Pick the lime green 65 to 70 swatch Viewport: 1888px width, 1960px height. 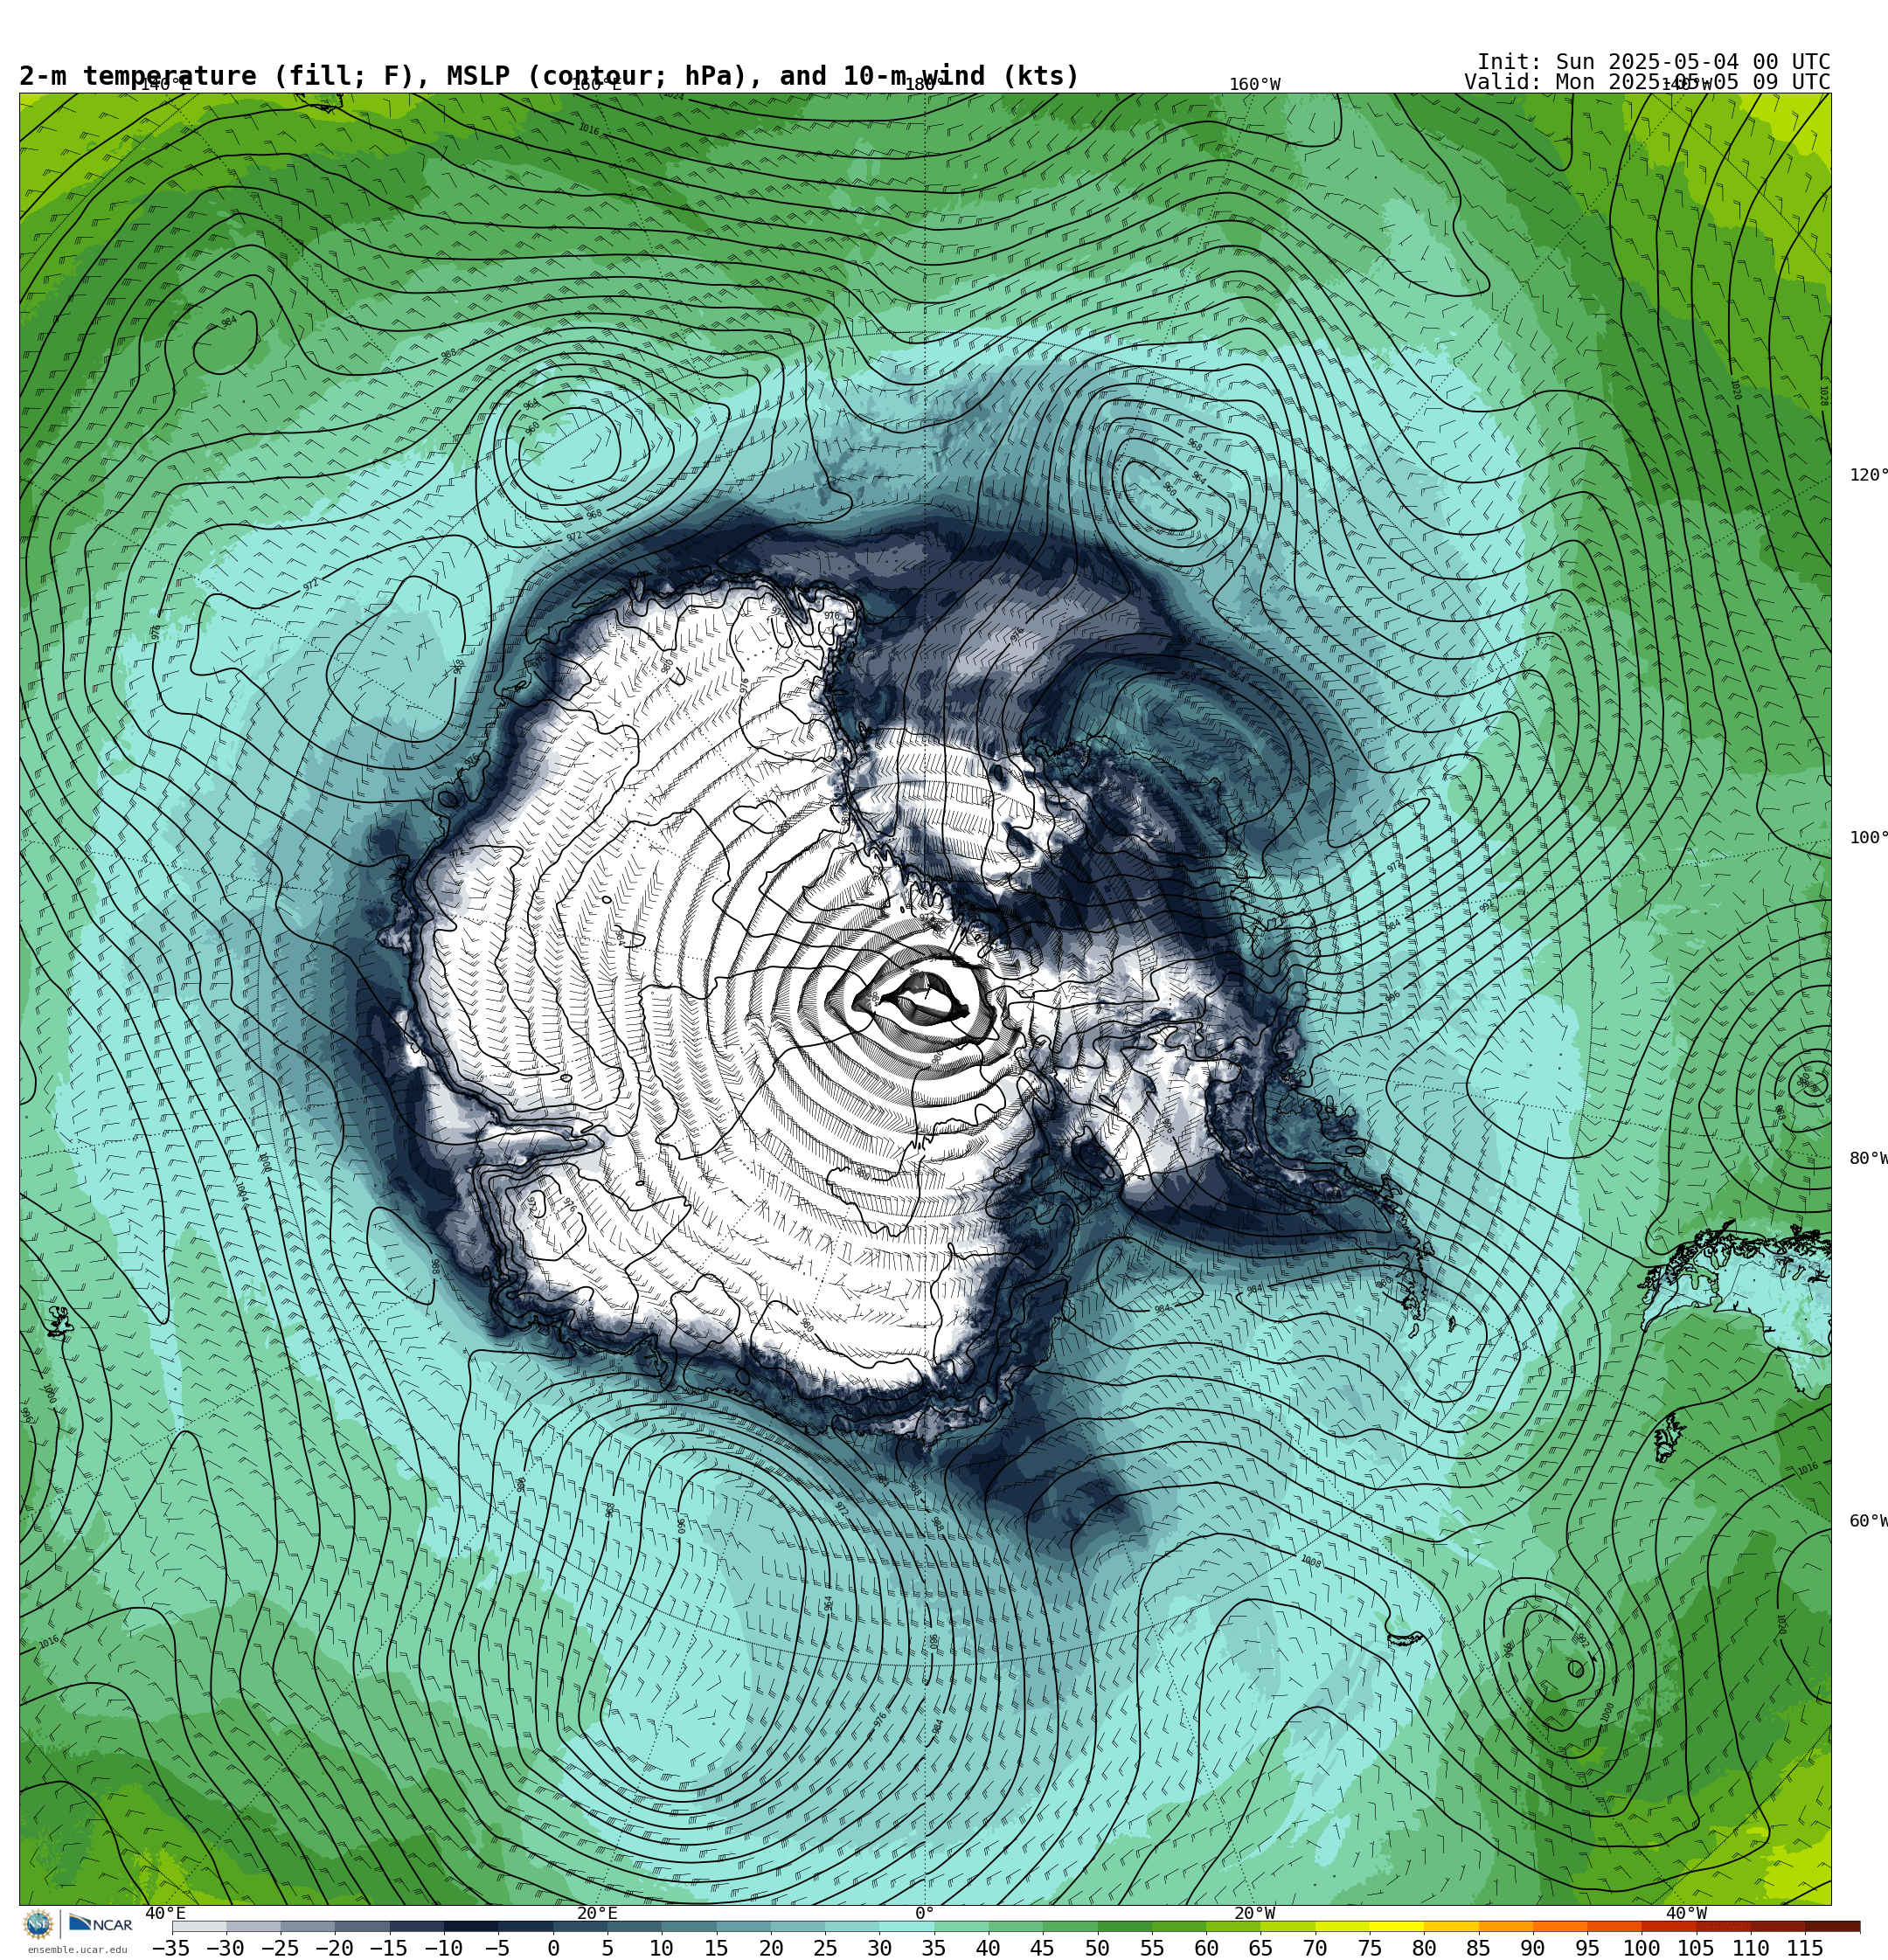pyautogui.click(x=1287, y=1926)
